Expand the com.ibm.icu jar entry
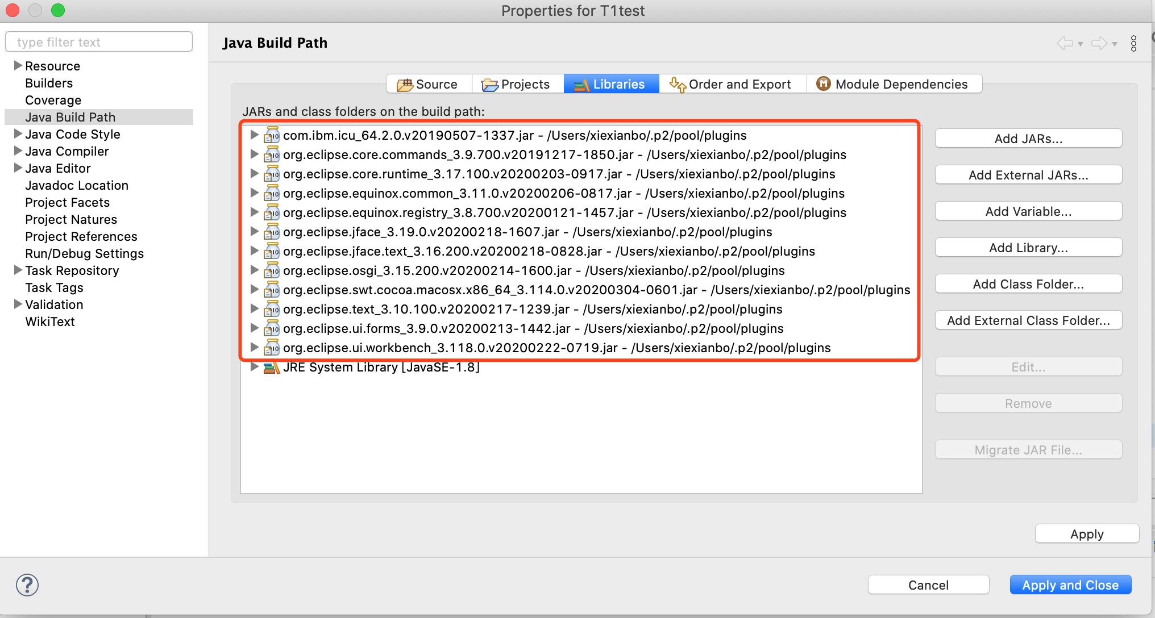 [254, 135]
